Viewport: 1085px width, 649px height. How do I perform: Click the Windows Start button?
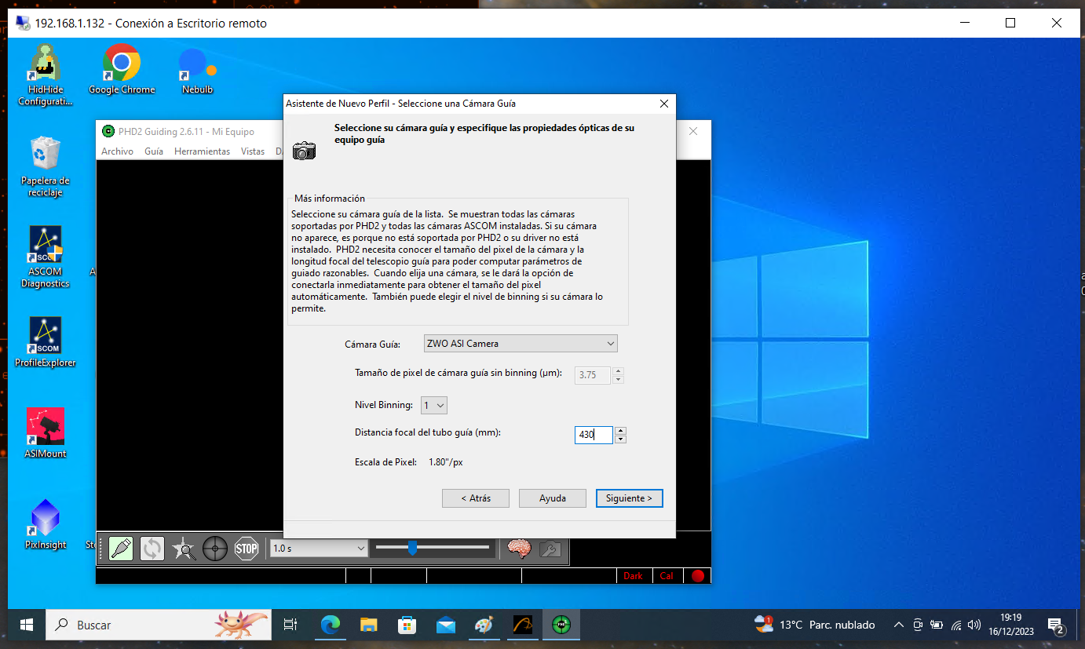click(x=26, y=625)
